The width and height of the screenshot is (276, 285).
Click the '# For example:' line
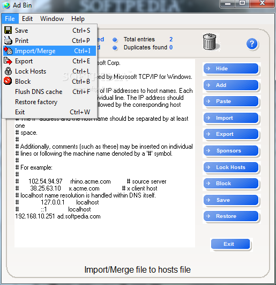pos(34,167)
